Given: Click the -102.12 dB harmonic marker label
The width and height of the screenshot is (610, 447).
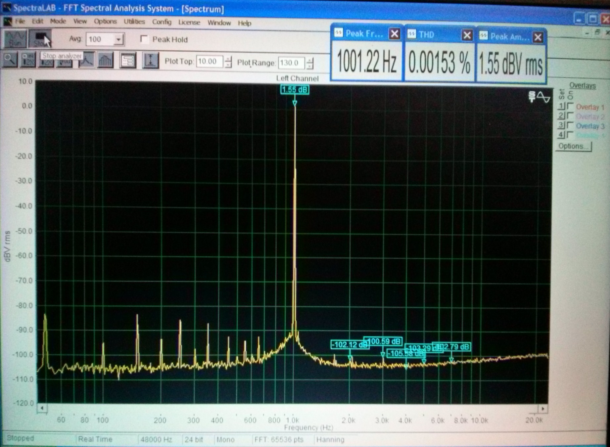Looking at the screenshot, I should point(350,345).
